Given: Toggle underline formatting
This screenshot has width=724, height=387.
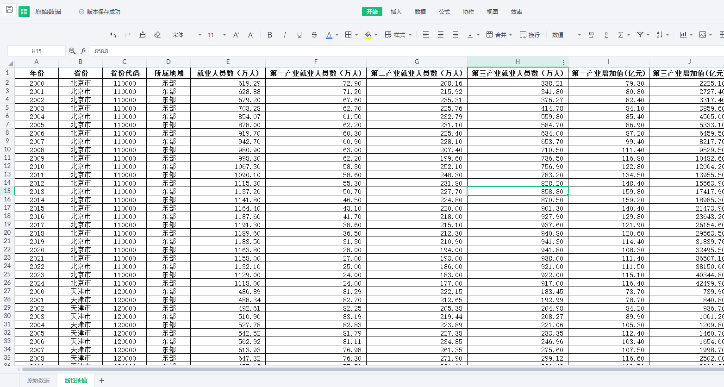Looking at the screenshot, I should pos(300,35).
